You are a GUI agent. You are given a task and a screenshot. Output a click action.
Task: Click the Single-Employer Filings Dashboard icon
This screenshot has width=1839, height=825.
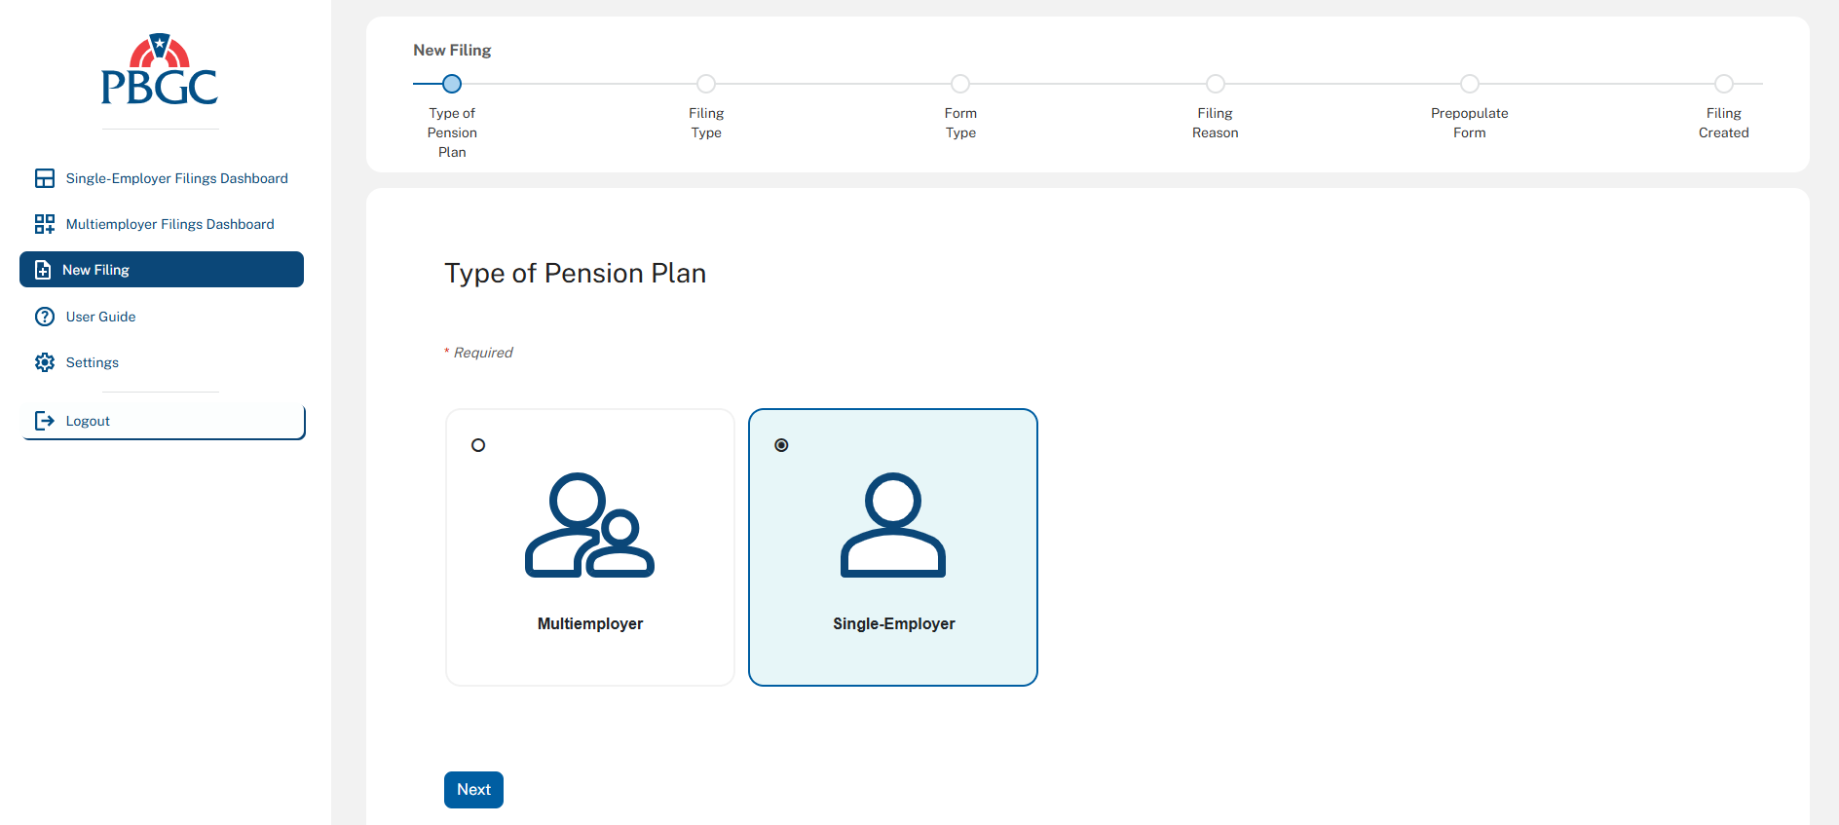[45, 178]
